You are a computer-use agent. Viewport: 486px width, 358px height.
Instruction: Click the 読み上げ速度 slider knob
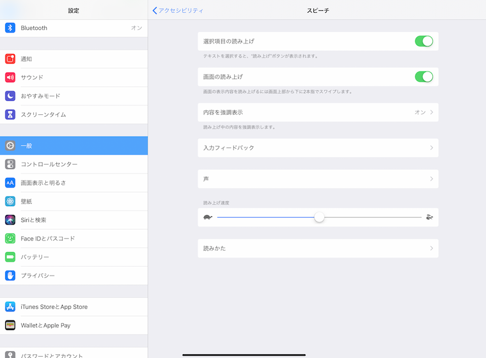[319, 217]
